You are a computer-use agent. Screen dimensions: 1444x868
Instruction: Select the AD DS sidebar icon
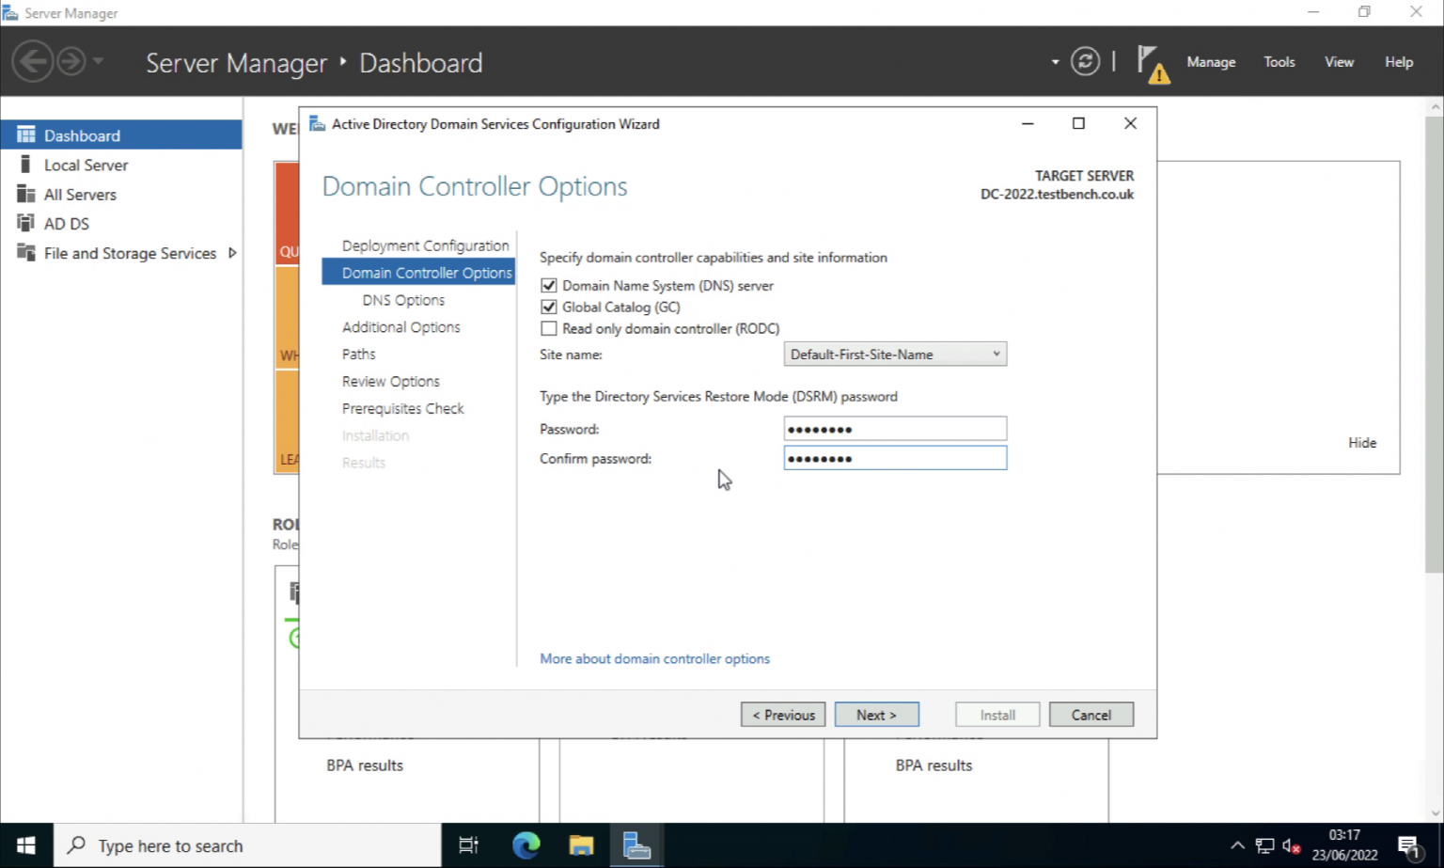pos(25,223)
